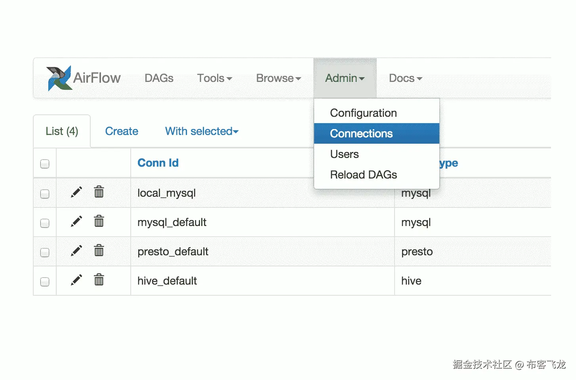Delete the presto_default connection trash icon
This screenshot has width=576, height=380.
click(x=99, y=251)
